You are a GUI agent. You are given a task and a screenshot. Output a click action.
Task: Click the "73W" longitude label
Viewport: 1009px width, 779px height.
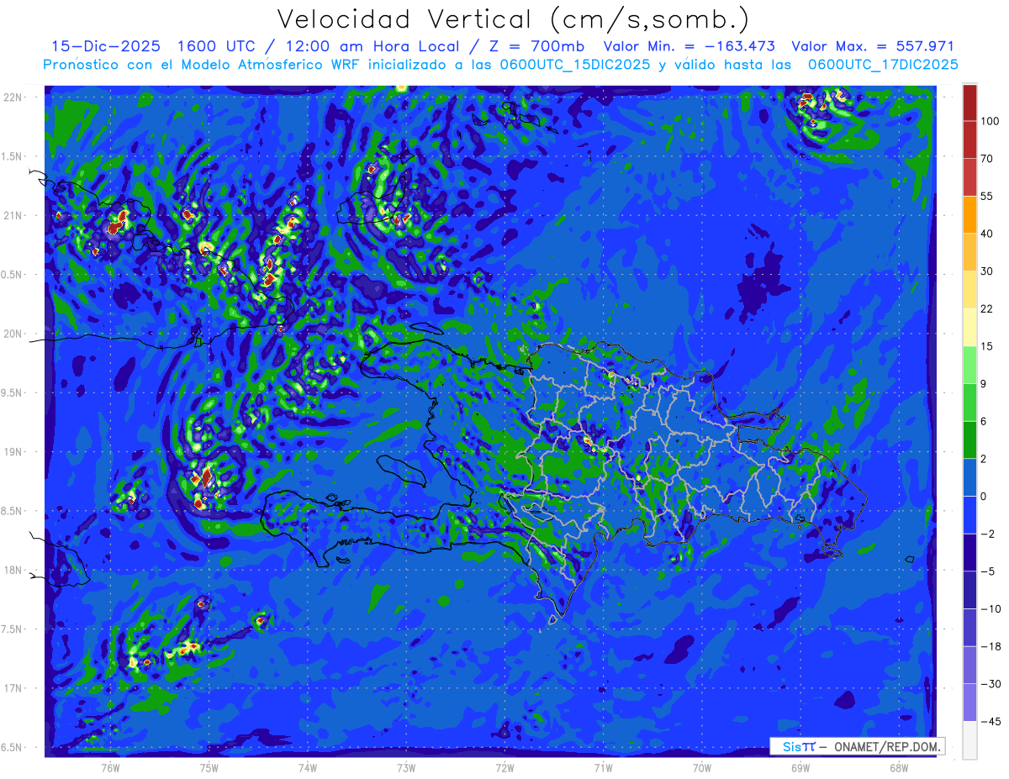[406, 767]
